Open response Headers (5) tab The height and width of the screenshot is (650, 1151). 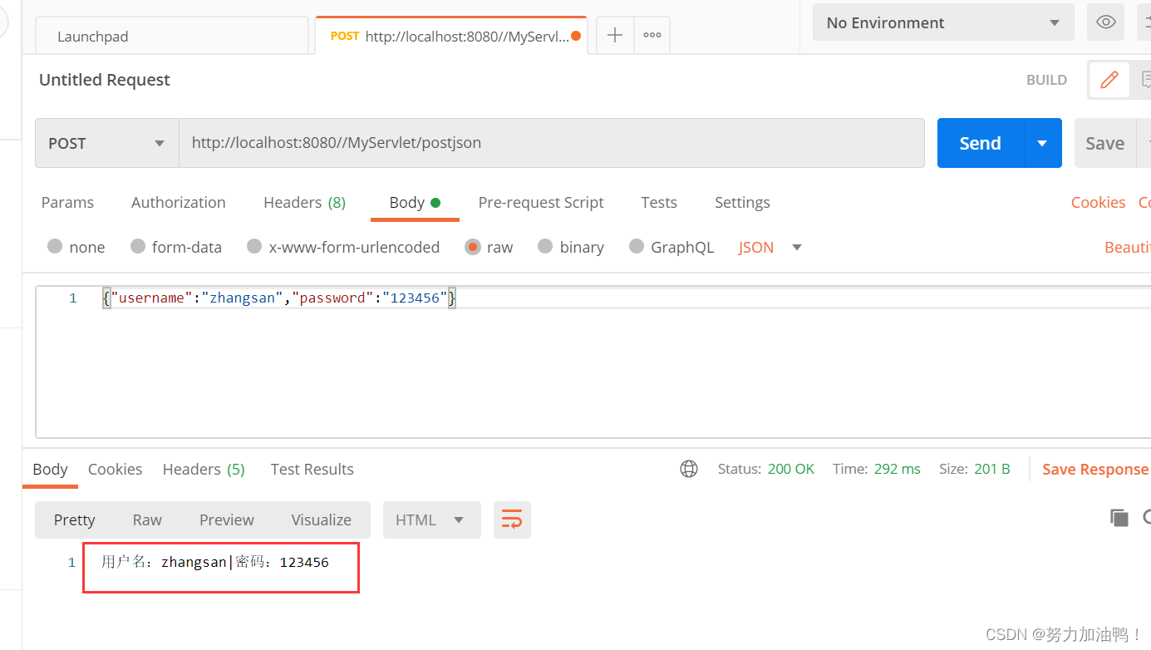(204, 469)
